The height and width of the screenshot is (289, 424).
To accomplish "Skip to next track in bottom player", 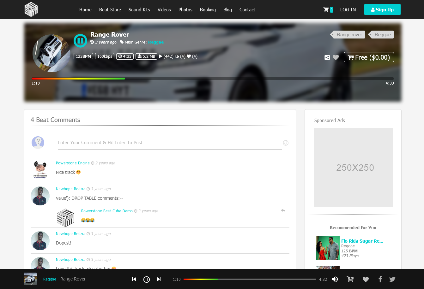I will 159,279.
